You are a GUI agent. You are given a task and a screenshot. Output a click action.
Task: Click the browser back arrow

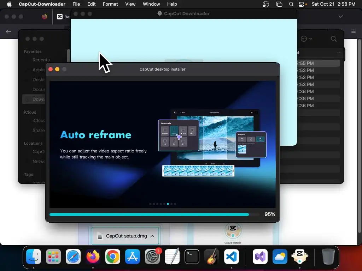8,31
